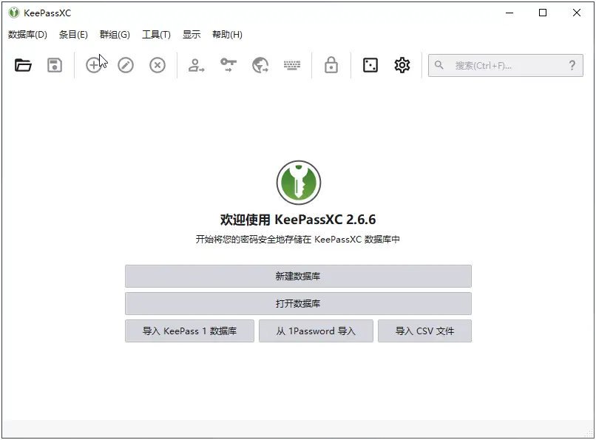Click 导入 KeePass 1 数据库 button
Viewport: 596px width, 440px height.
(x=189, y=331)
